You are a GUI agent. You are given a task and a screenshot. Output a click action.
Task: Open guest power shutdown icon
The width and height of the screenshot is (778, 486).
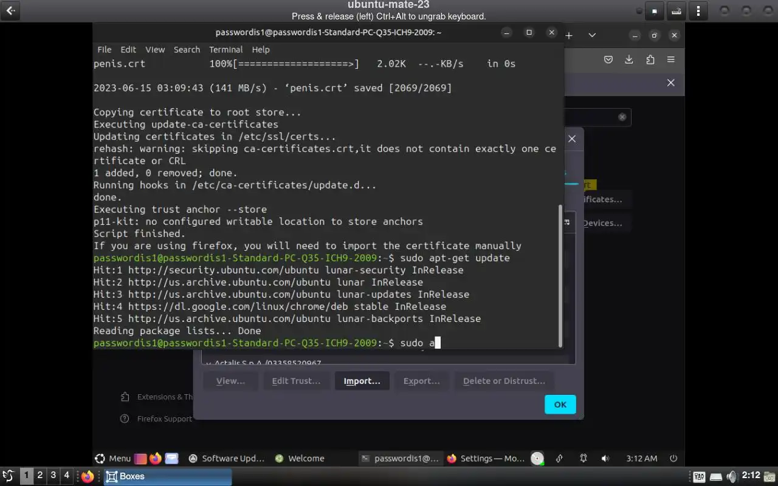coord(673,459)
